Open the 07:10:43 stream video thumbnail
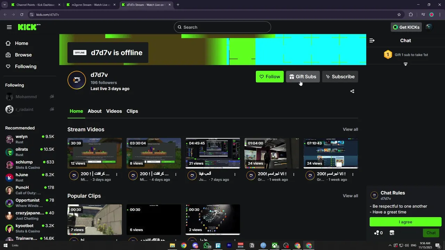Image resolution: width=445 pixels, height=250 pixels. pyautogui.click(x=331, y=153)
